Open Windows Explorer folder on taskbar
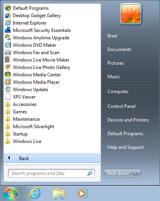Screen dimensions: 160x201 59,194
